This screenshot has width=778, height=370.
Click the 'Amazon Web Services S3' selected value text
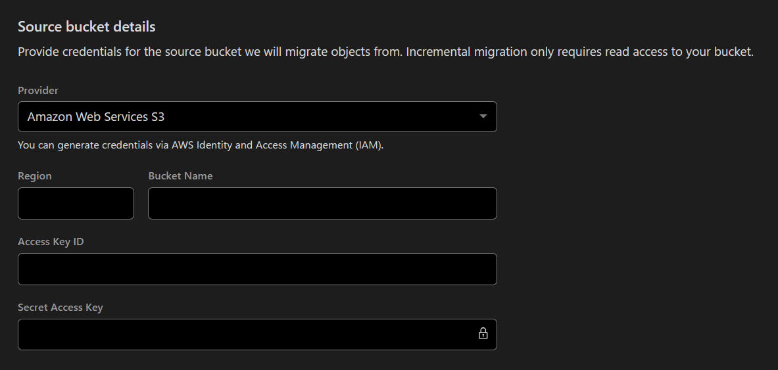tap(96, 117)
